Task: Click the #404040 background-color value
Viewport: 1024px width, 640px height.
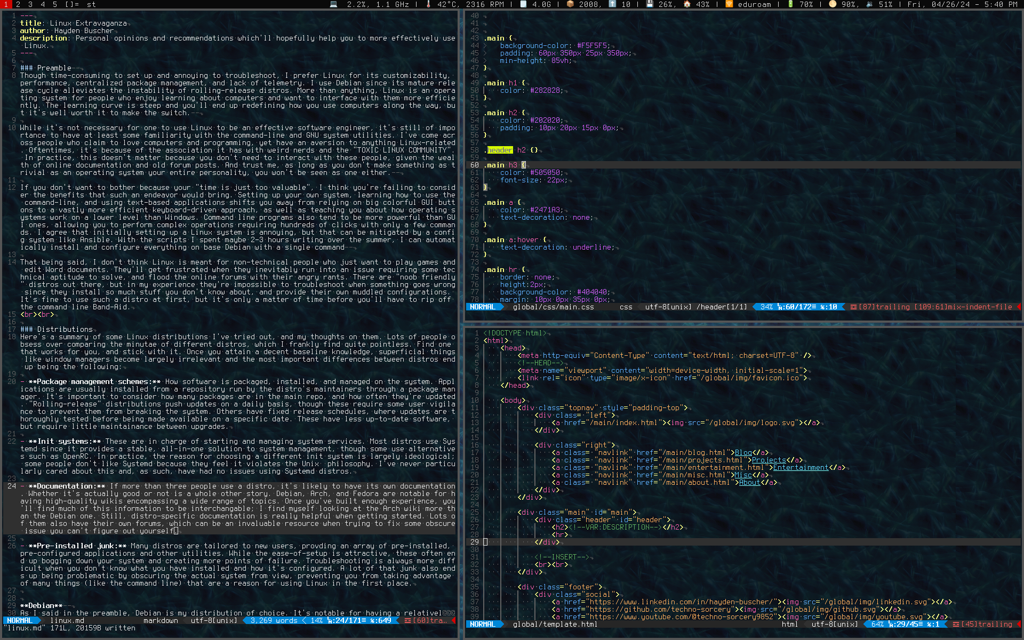Action: click(x=592, y=292)
